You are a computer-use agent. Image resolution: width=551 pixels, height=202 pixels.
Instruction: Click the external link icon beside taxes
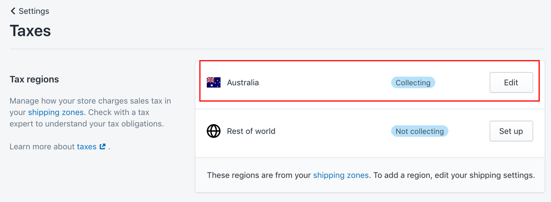tap(103, 146)
